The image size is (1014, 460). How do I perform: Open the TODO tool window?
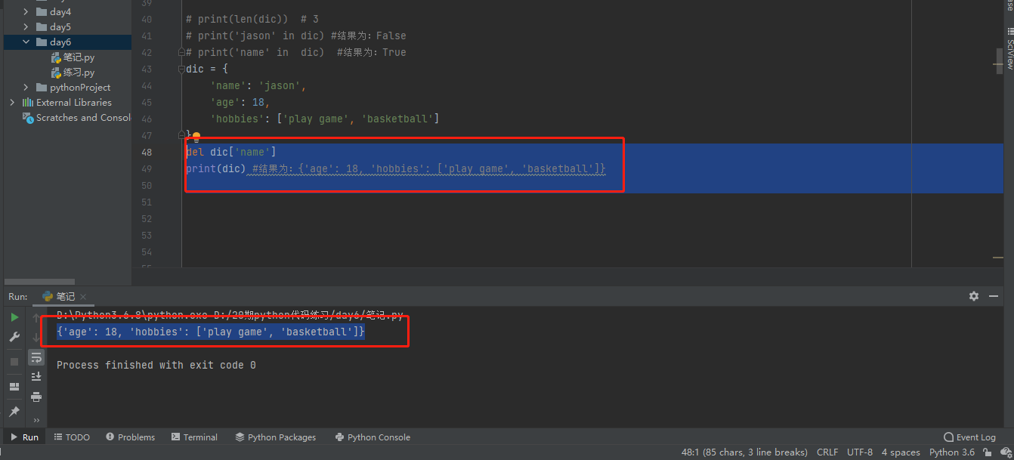point(72,437)
